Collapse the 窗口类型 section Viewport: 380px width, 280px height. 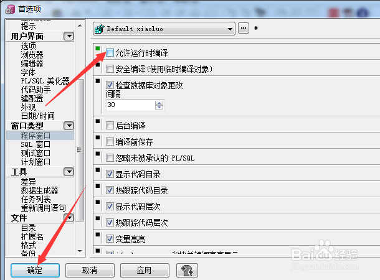[69, 126]
